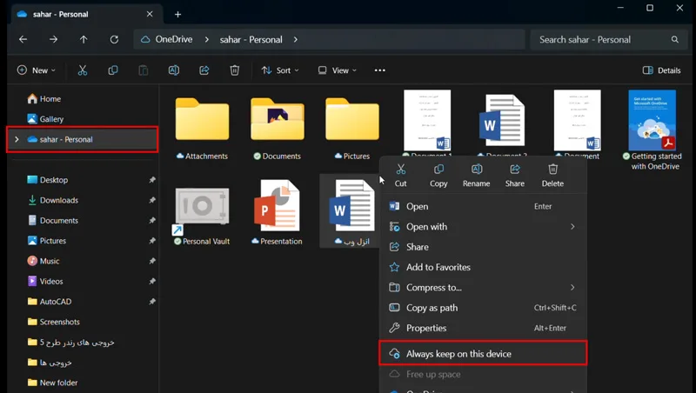
Task: Go back with the left arrow
Action: [x=23, y=39]
